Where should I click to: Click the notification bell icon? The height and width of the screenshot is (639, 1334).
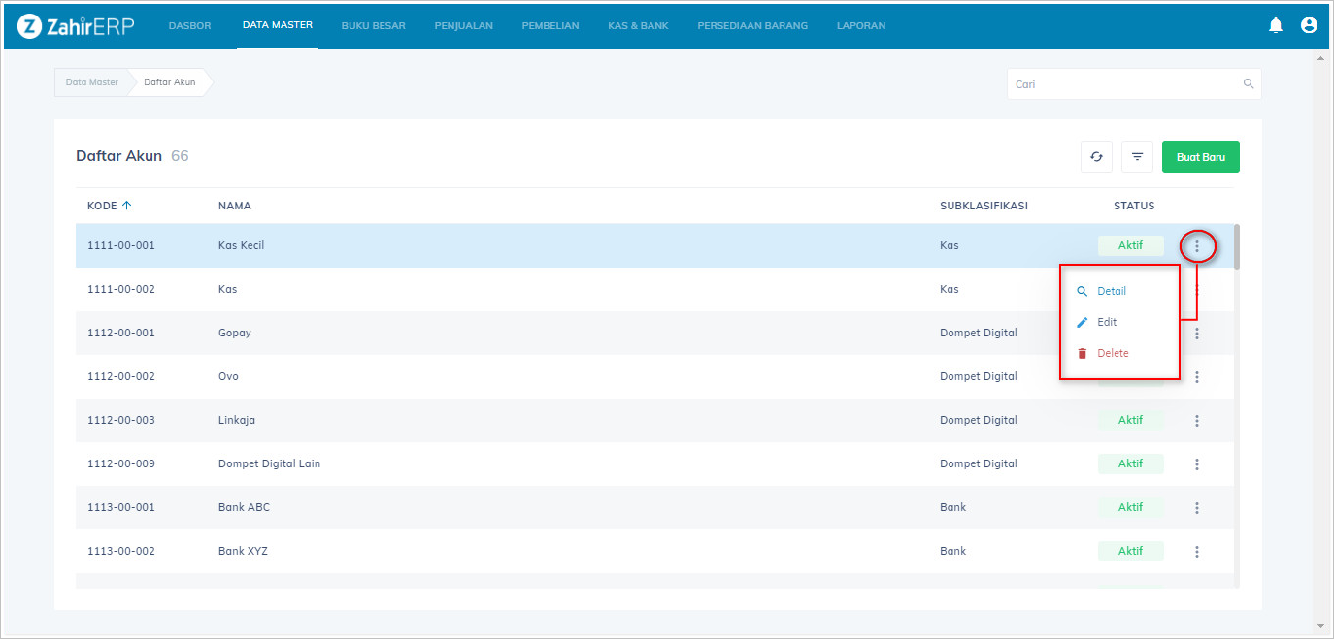click(1276, 26)
